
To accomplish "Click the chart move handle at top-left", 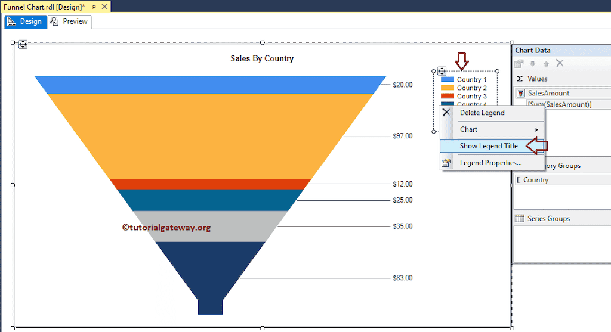I will (22, 44).
